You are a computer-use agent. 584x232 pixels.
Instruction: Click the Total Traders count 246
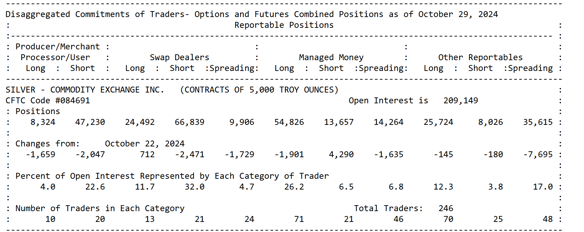pyautogui.click(x=445, y=208)
